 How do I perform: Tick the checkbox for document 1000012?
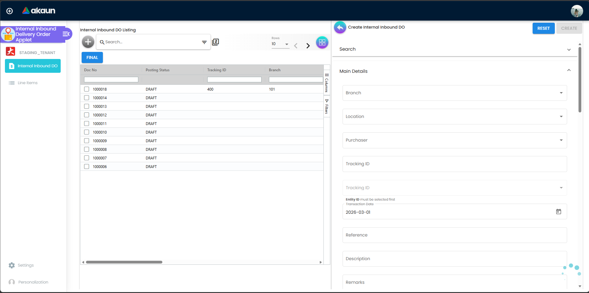pyautogui.click(x=87, y=115)
